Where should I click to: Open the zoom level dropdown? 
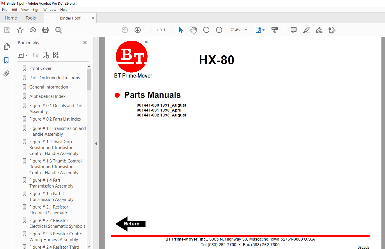point(246,30)
